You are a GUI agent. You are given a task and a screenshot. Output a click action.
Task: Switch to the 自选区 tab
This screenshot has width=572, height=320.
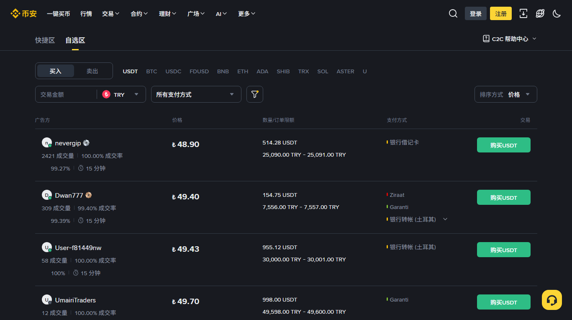[x=75, y=40]
